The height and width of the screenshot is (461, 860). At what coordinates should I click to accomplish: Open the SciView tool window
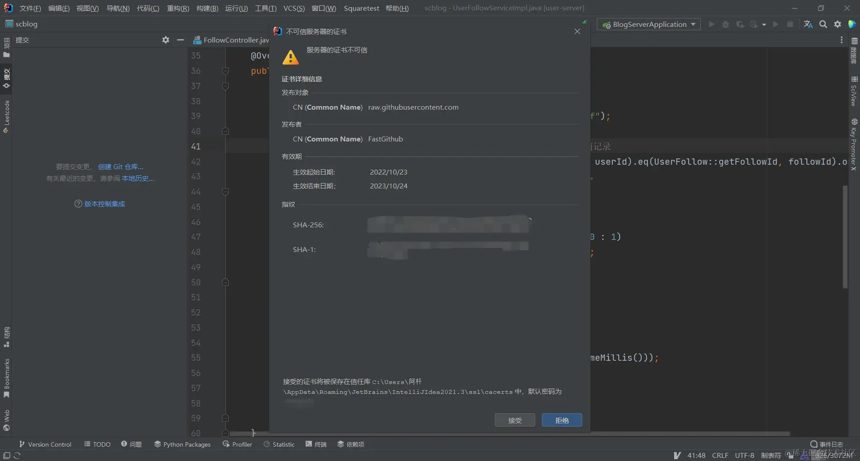[854, 91]
